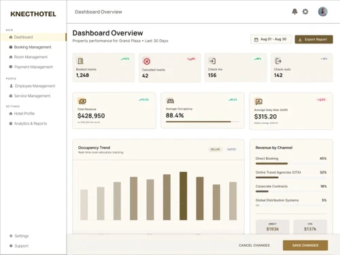Click the Revenue by Channel heading
The height and width of the screenshot is (255, 340).
274,148
